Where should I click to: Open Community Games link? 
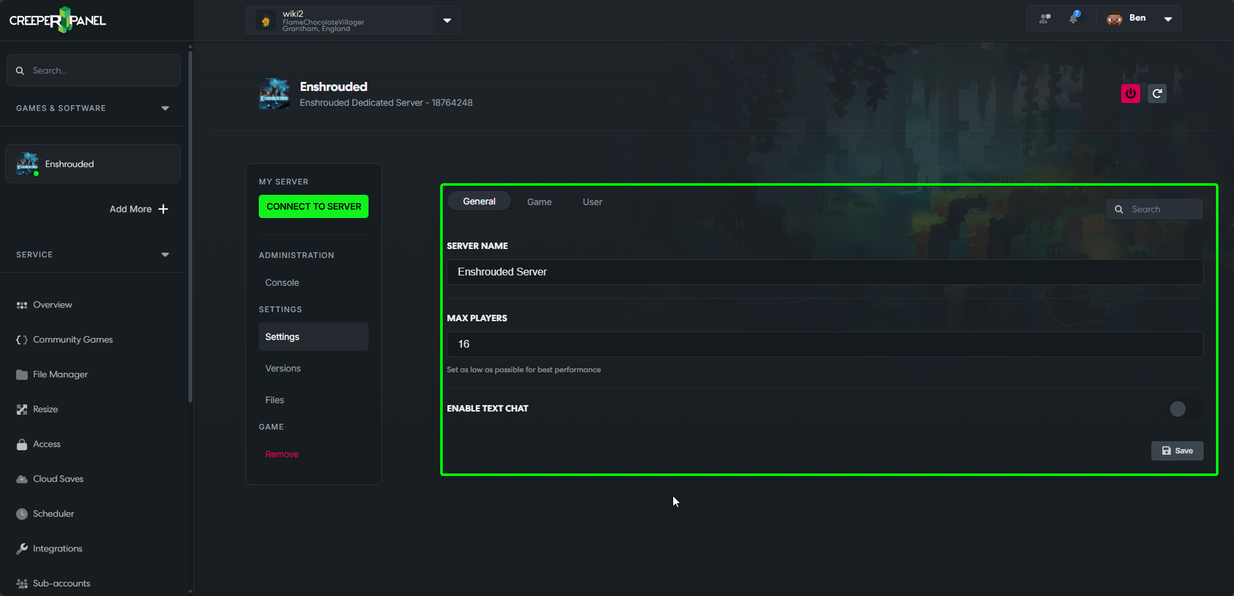[x=73, y=340]
